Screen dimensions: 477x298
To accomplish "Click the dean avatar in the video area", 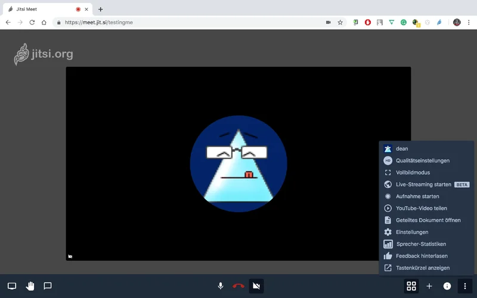I will click(x=238, y=163).
